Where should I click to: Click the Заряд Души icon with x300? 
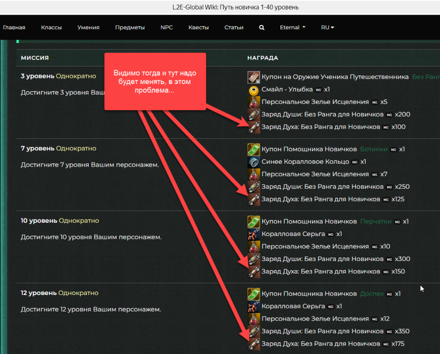254,259
